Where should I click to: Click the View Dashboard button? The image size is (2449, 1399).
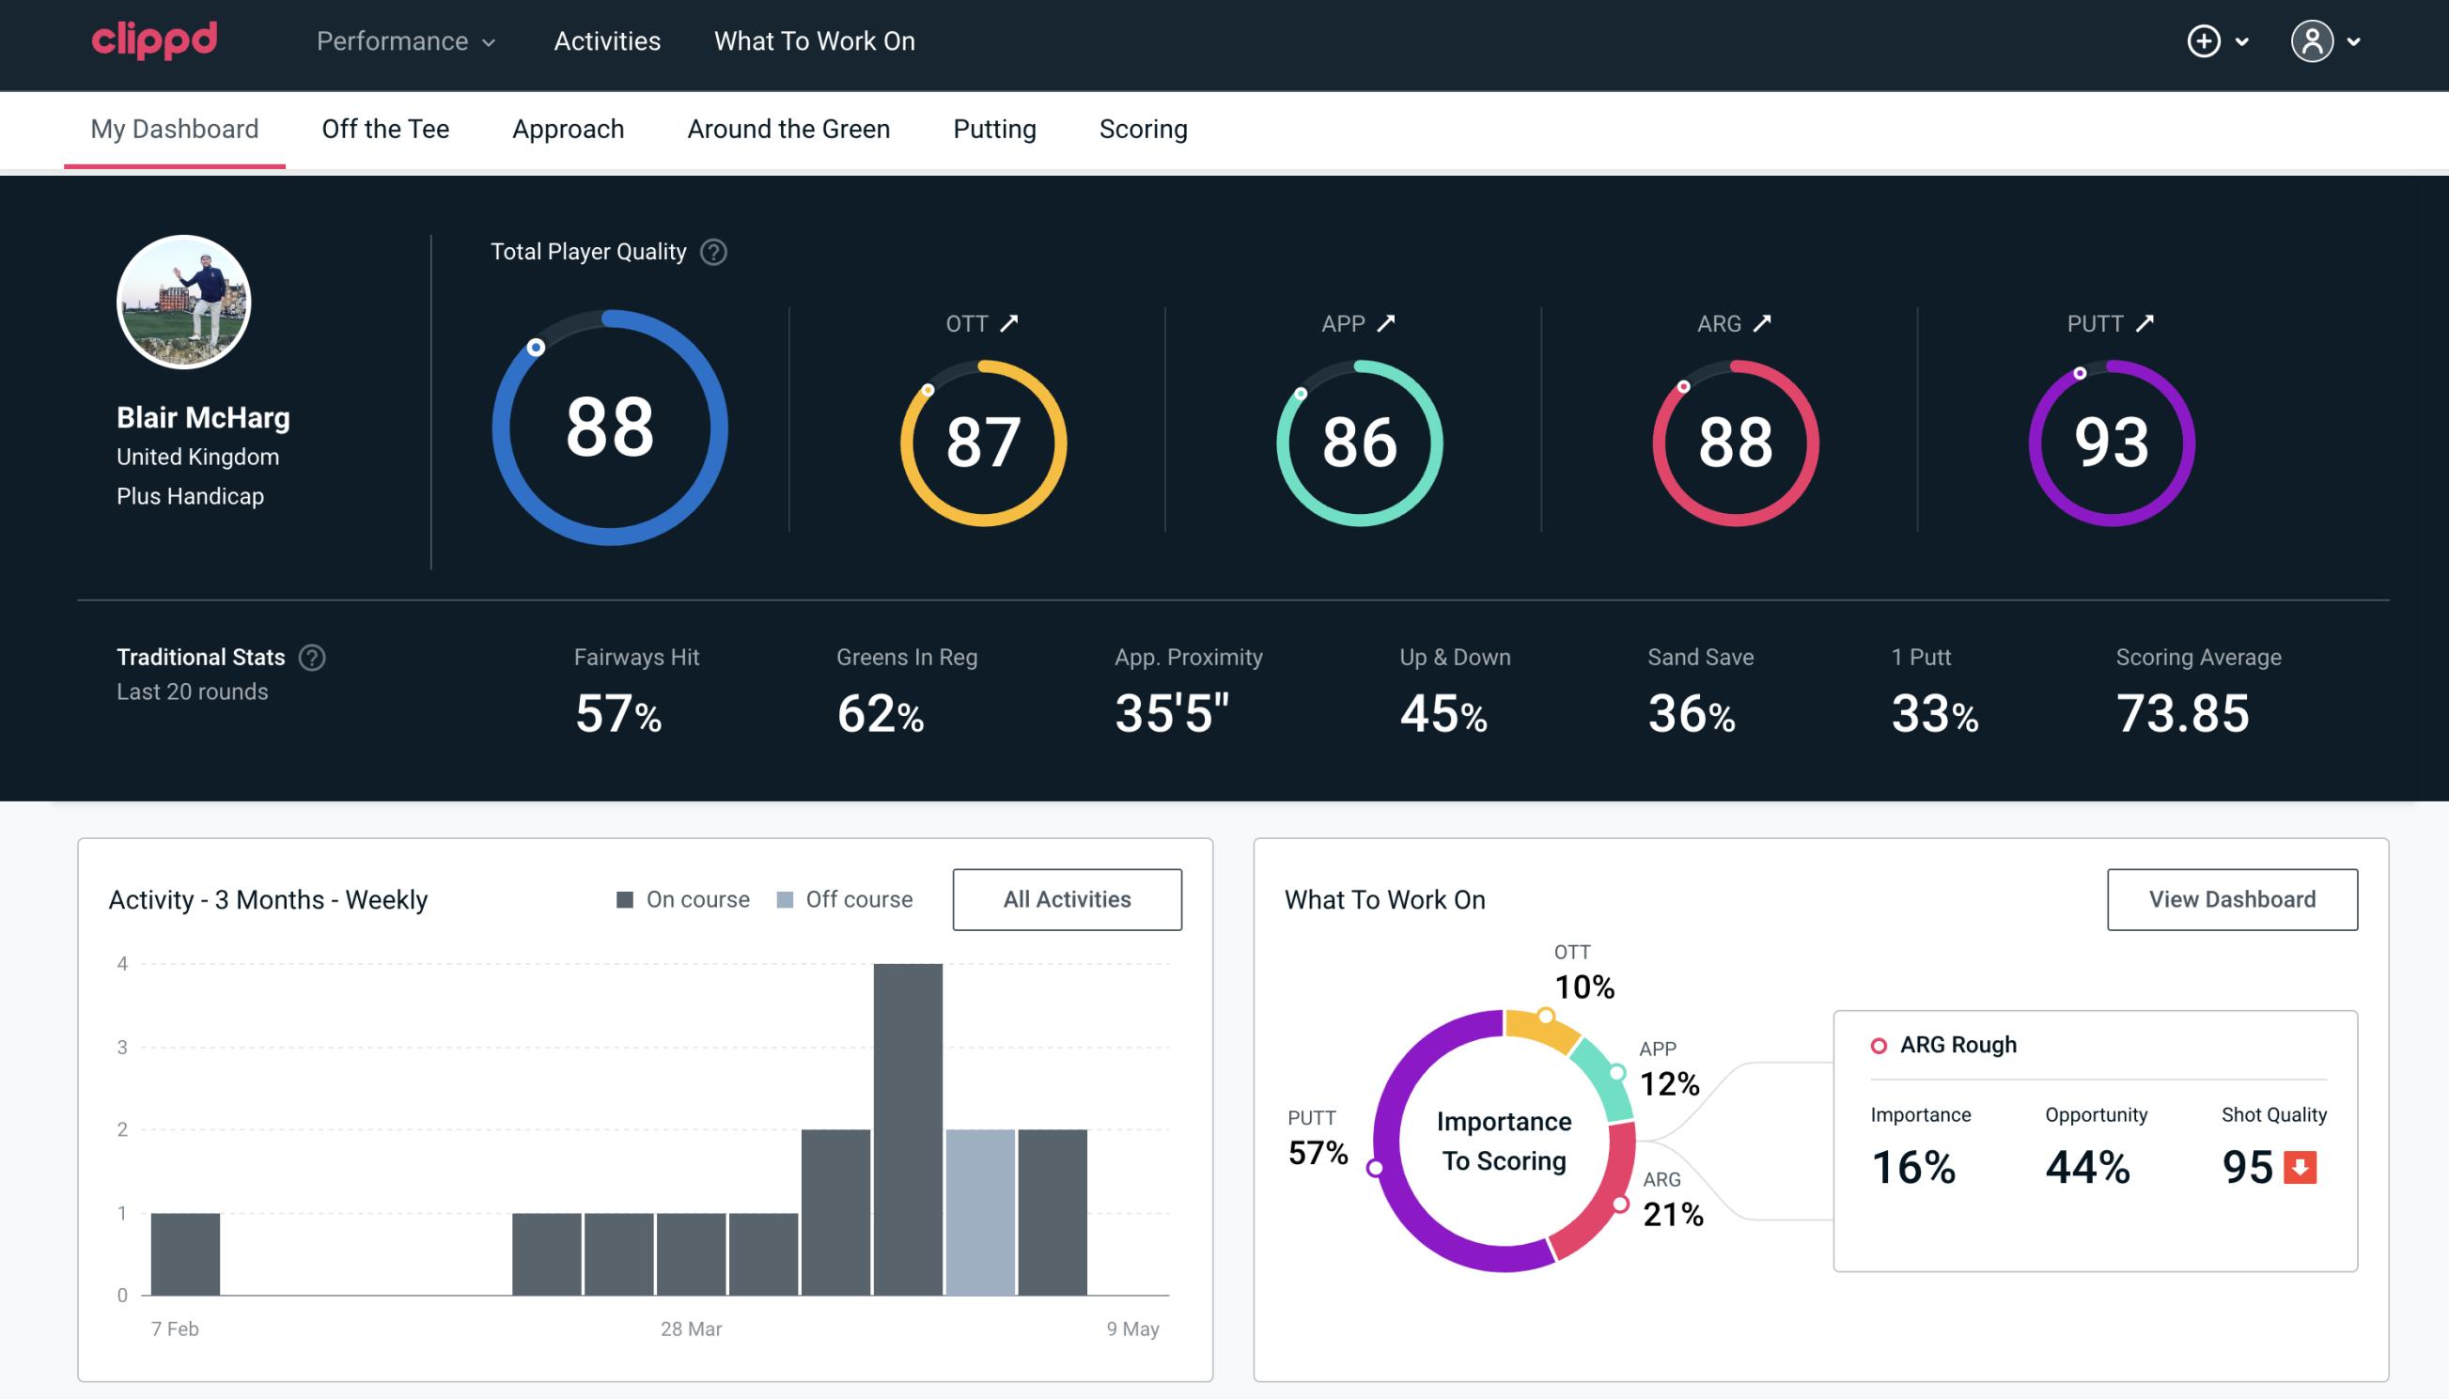point(2234,898)
